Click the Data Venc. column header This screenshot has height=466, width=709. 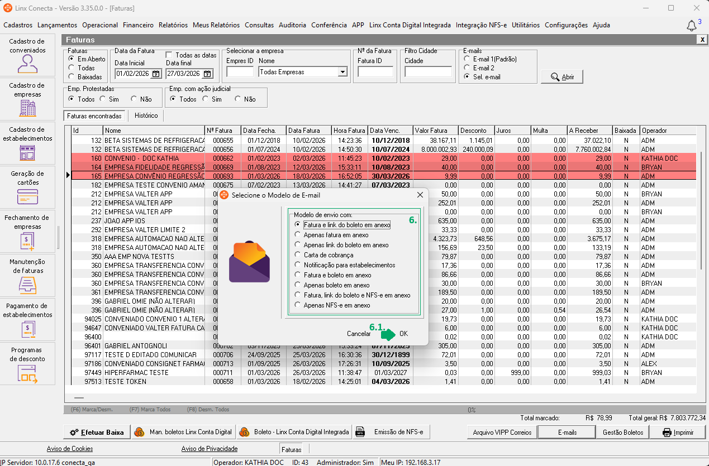tap(391, 131)
